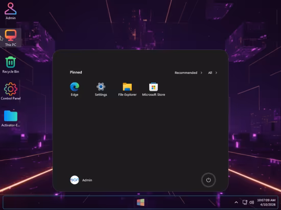281x210 pixels.
Task: Open the Admin desktop icon
Action: pyautogui.click(x=11, y=11)
